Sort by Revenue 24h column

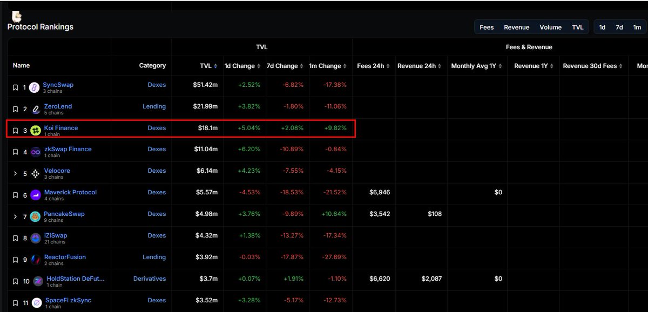pos(421,66)
